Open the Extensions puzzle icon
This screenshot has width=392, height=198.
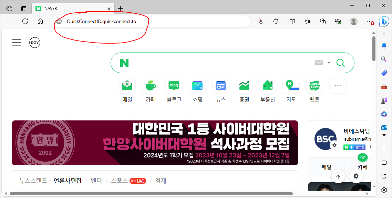[x=276, y=21]
